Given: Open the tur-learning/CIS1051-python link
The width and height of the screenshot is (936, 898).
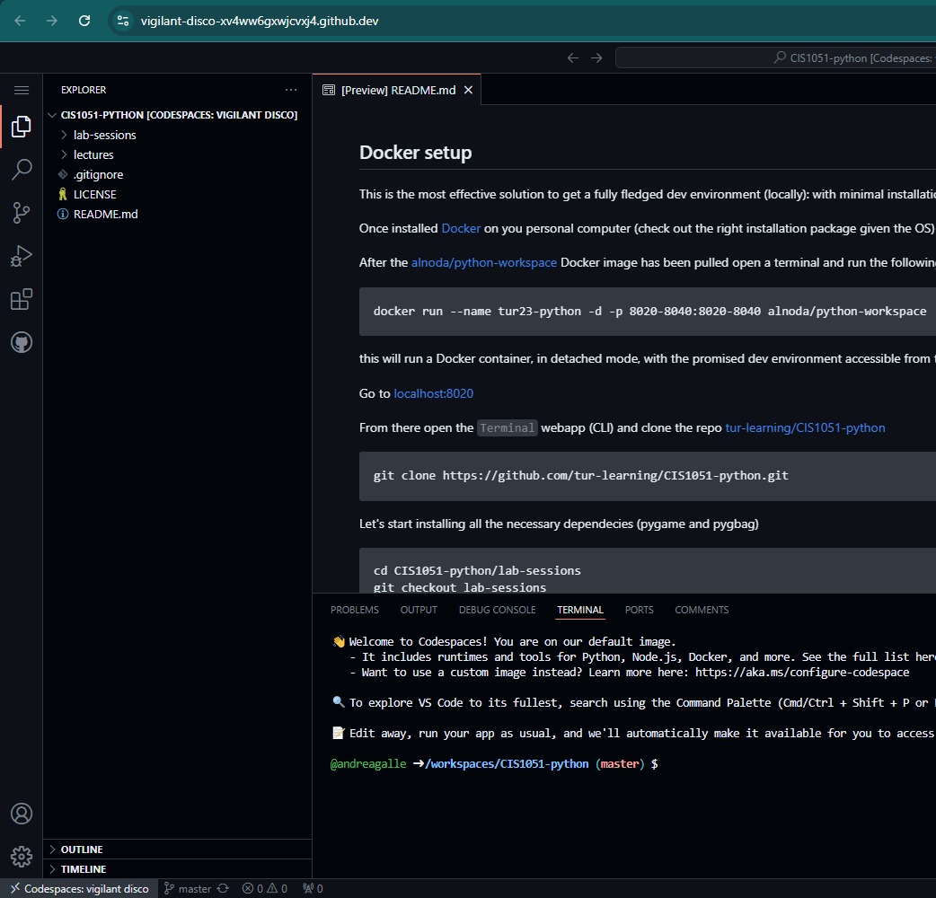Looking at the screenshot, I should (x=805, y=427).
